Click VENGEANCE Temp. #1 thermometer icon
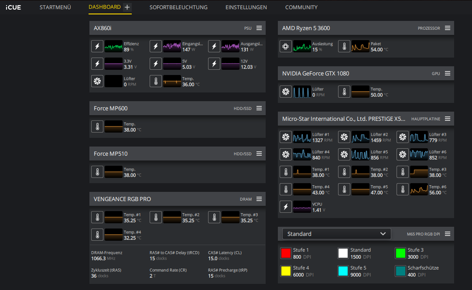The image size is (472, 290). point(97,218)
